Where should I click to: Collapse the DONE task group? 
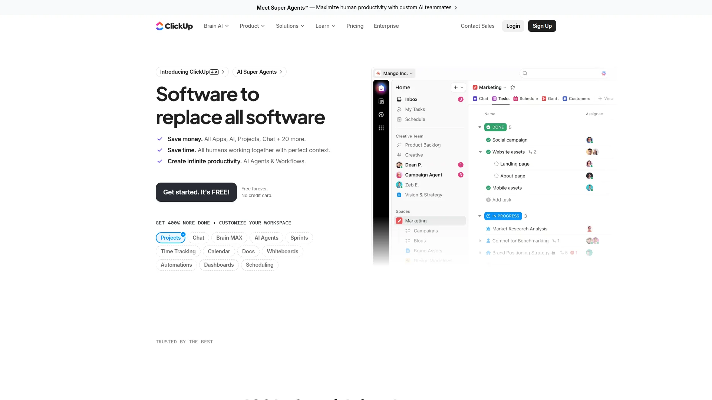479,127
